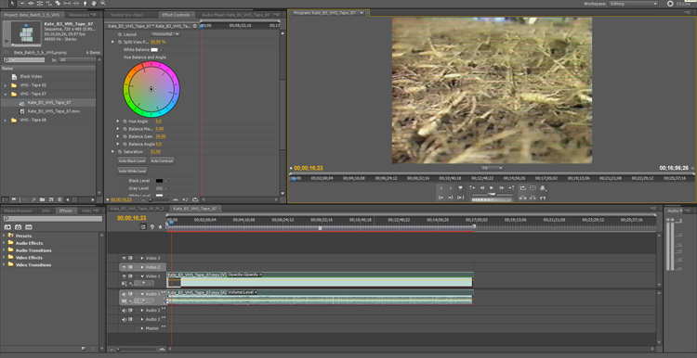This screenshot has height=358, width=697.
Task: Click the New Bin folder icon in Project panel
Action: click(42, 199)
